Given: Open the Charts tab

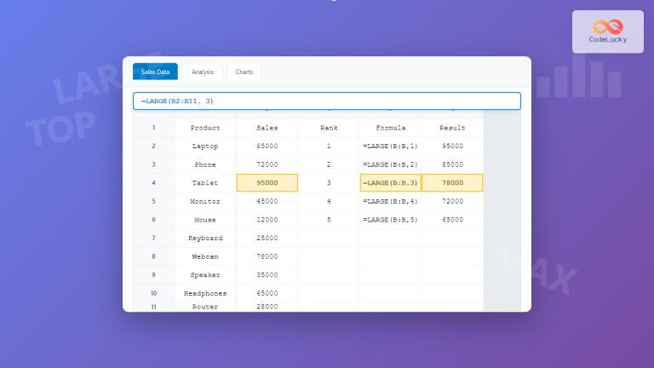Looking at the screenshot, I should (x=244, y=72).
